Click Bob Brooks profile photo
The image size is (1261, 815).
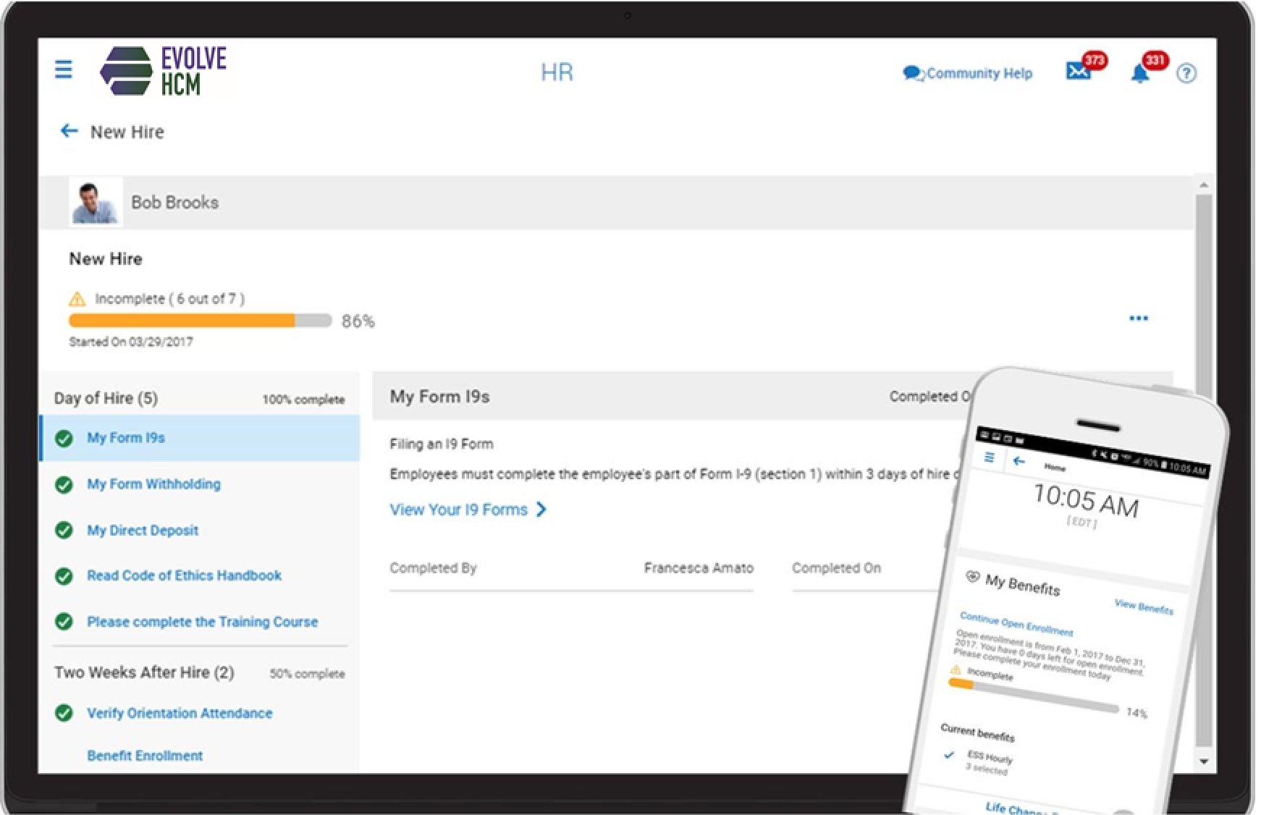click(x=96, y=202)
